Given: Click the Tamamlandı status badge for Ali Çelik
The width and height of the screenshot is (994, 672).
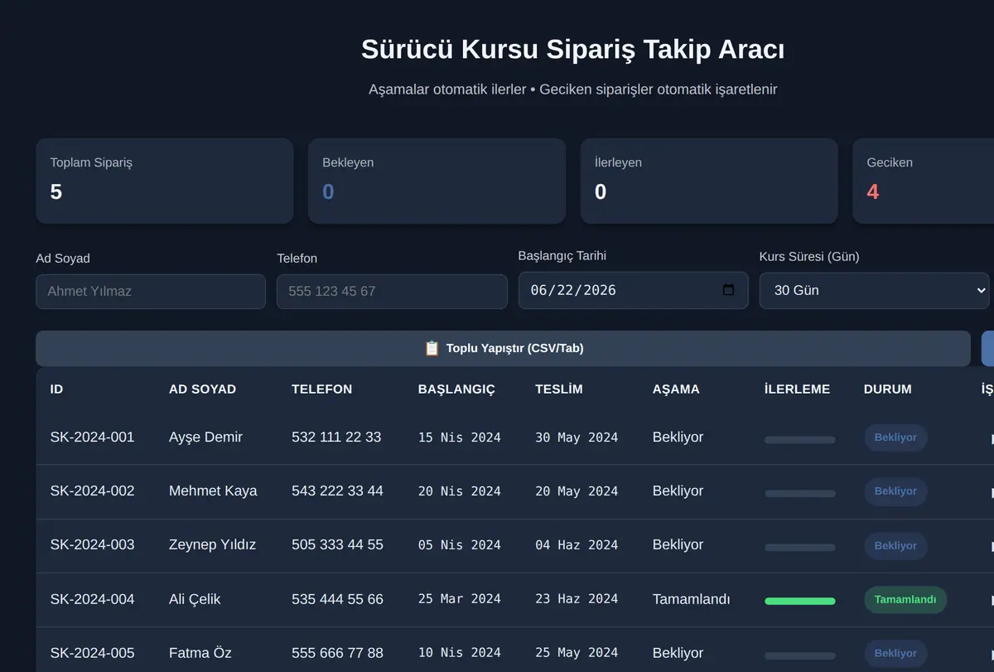Looking at the screenshot, I should (905, 600).
